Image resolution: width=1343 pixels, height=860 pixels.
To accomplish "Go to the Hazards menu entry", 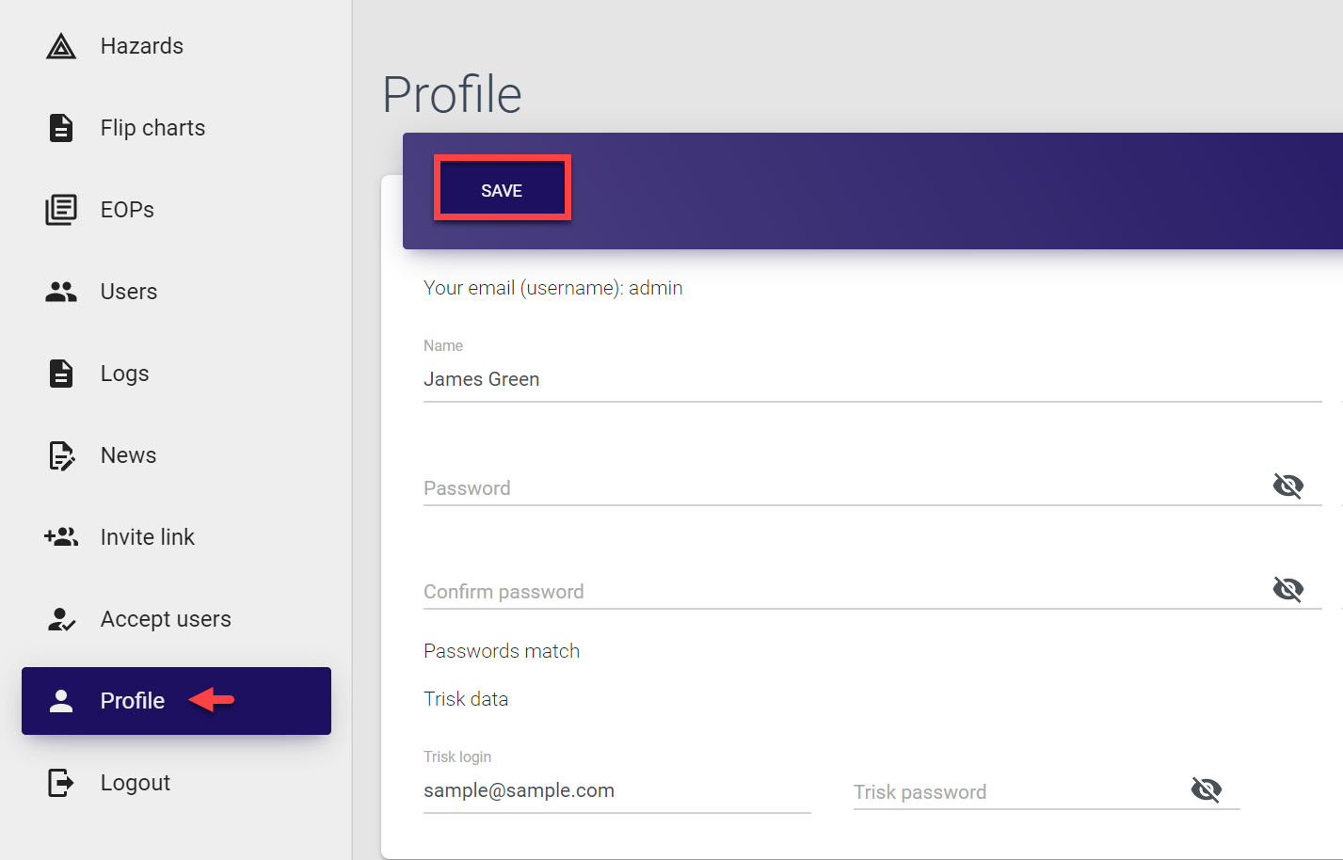I will click(142, 46).
